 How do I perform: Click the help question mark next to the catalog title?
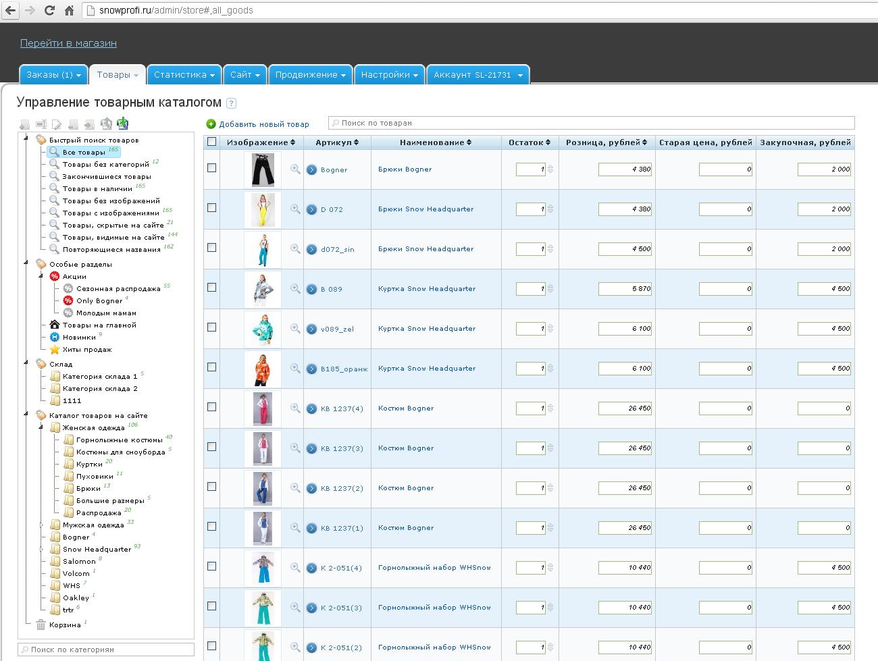point(231,103)
